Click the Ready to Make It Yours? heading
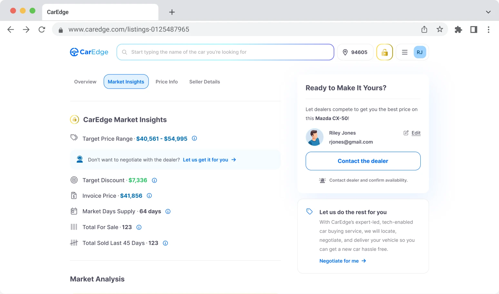 (346, 88)
